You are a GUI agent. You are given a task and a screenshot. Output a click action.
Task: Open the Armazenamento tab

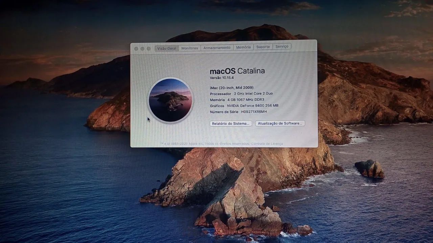(216, 48)
